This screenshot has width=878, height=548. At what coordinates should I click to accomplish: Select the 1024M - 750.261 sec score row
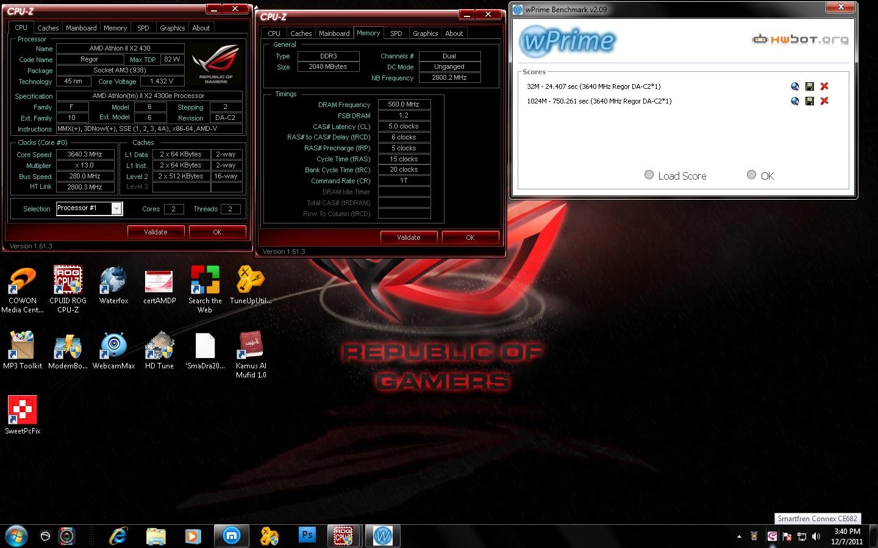[x=599, y=101]
